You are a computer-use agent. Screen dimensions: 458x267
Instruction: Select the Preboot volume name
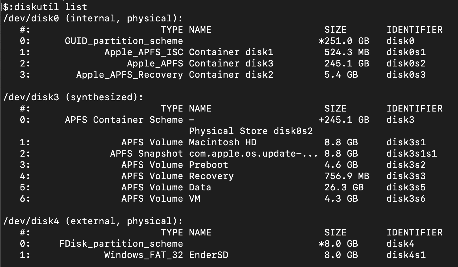208,165
